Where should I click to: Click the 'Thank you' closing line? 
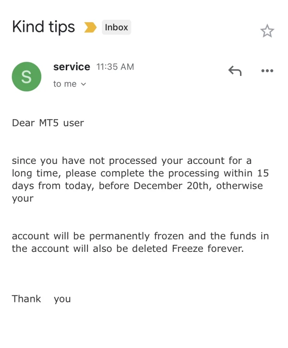41,299
